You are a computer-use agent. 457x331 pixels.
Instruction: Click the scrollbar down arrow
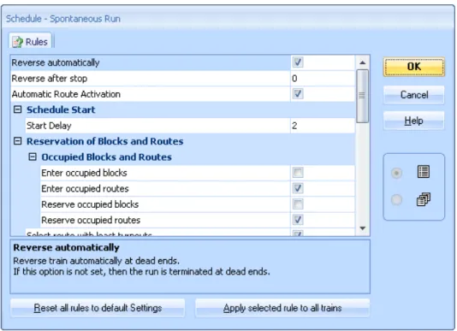[x=363, y=228]
